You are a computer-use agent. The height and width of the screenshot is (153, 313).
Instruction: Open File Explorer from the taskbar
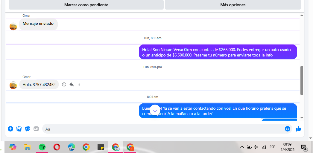click(27, 147)
